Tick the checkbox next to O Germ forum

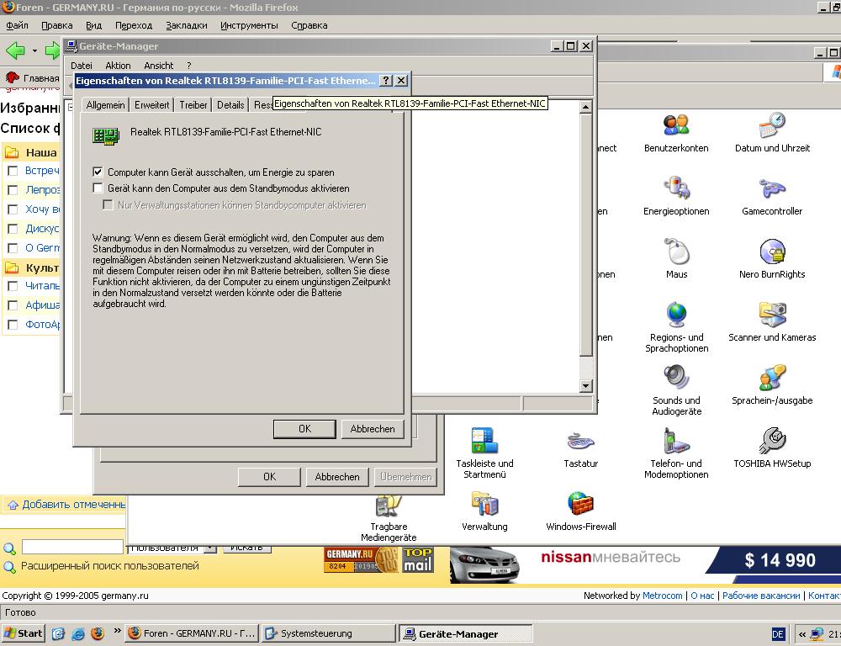pos(13,248)
